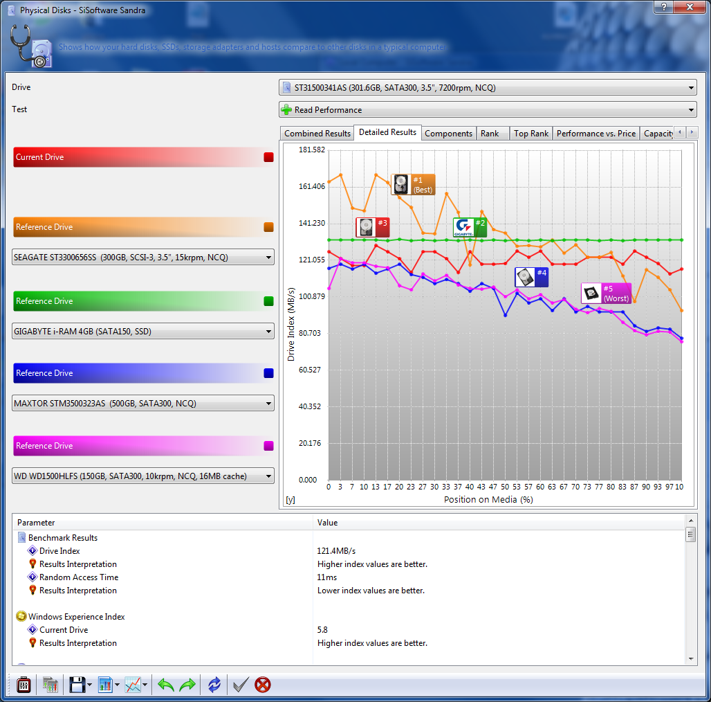Close the Physical Disks window
The width and height of the screenshot is (711, 702).
690,6
